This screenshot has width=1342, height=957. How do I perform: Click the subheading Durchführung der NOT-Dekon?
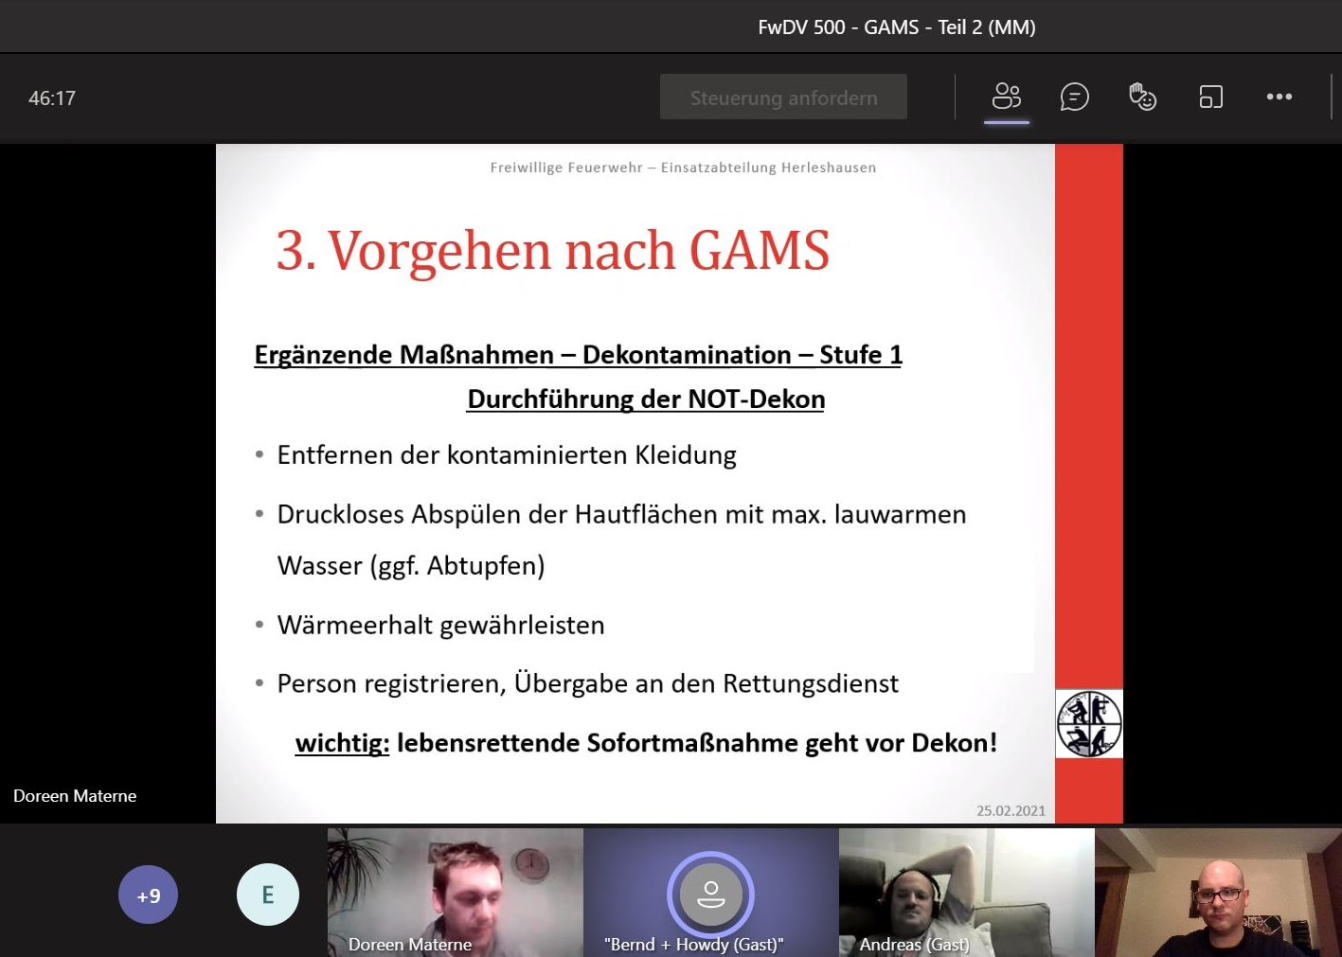click(646, 399)
